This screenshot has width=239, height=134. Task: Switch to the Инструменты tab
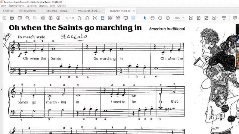click(x=27, y=11)
